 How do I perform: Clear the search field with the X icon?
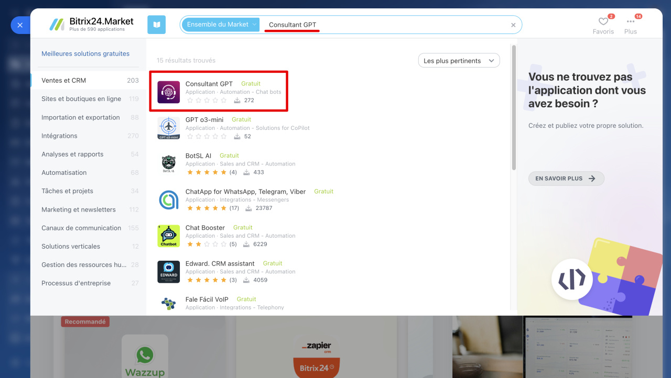click(x=513, y=25)
